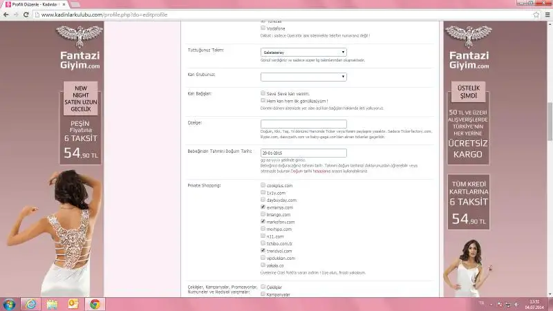This screenshot has height=311, width=553.
Task: Expand the Kan Grubunuz dropdown
Action: [x=303, y=77]
